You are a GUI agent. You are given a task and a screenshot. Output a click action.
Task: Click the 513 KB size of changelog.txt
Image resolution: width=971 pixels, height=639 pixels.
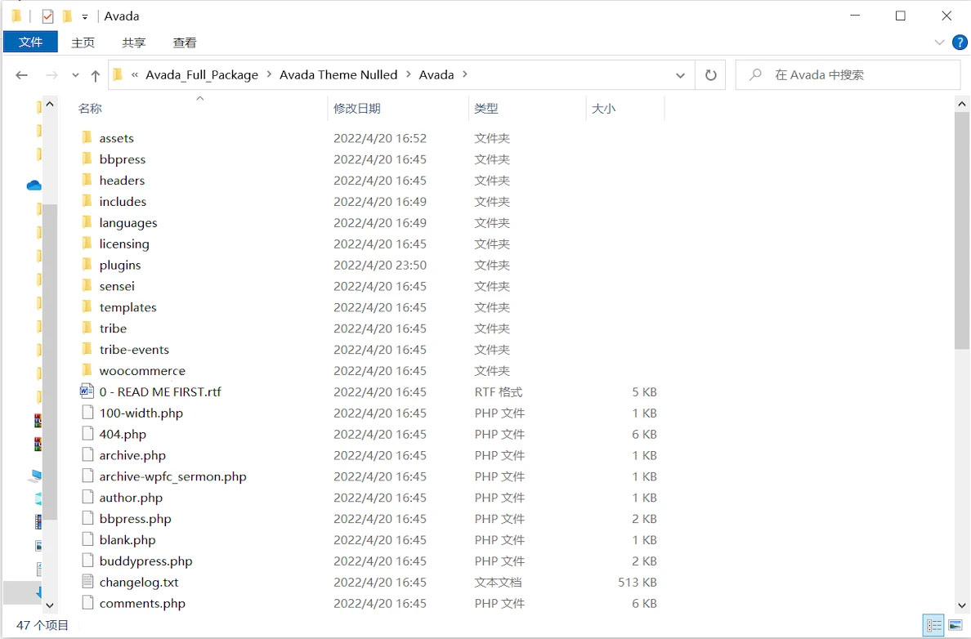[638, 582]
